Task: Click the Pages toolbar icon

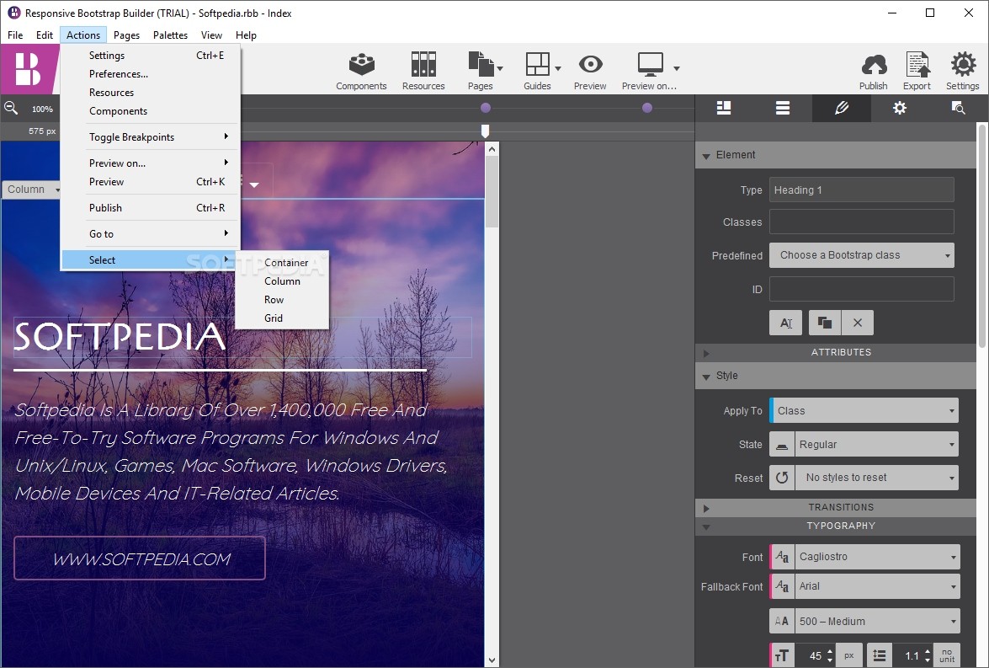Action: [x=481, y=64]
